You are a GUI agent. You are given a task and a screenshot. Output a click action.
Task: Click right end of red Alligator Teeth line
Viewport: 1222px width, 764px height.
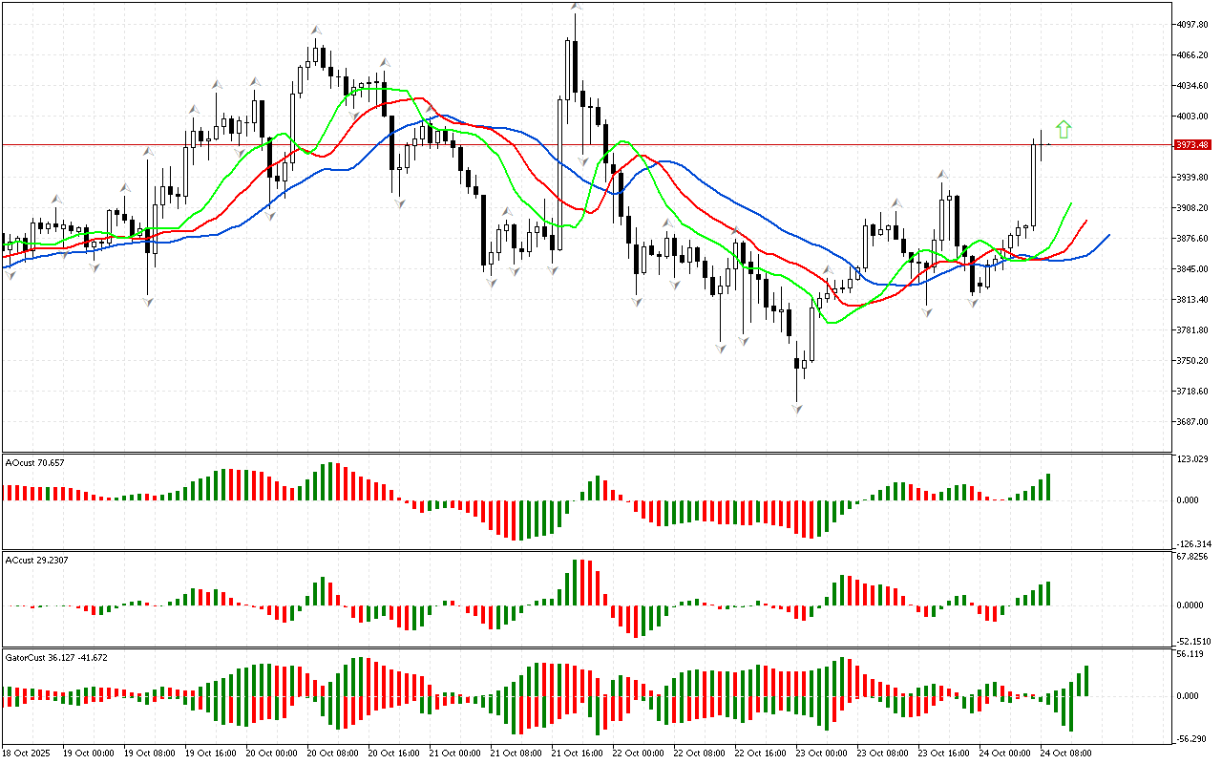1086,221
